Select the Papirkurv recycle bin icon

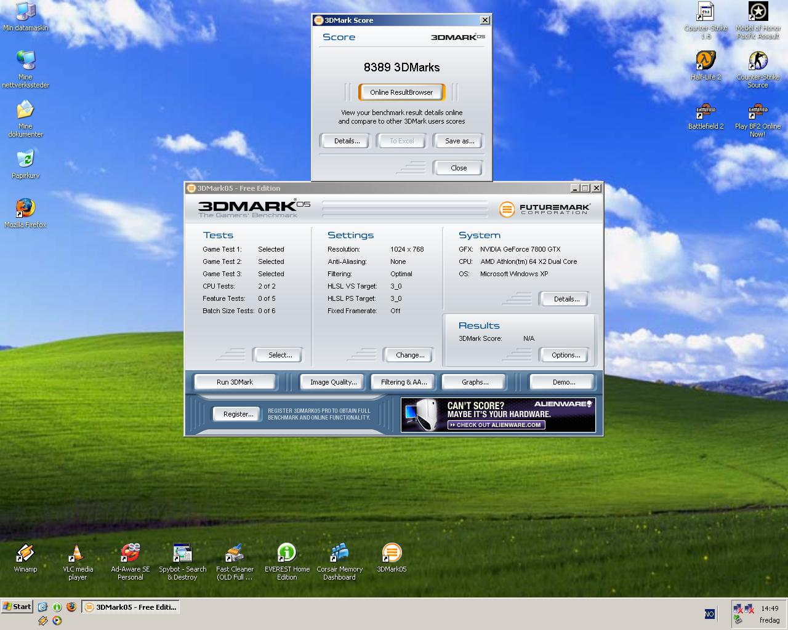tap(25, 164)
